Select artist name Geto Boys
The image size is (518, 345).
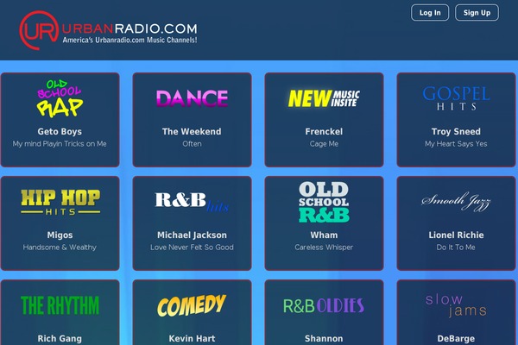60,131
